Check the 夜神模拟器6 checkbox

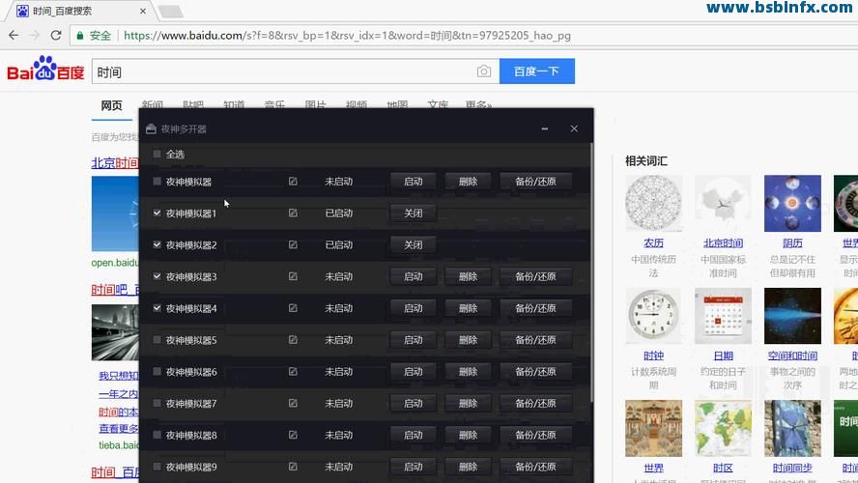pyautogui.click(x=157, y=371)
